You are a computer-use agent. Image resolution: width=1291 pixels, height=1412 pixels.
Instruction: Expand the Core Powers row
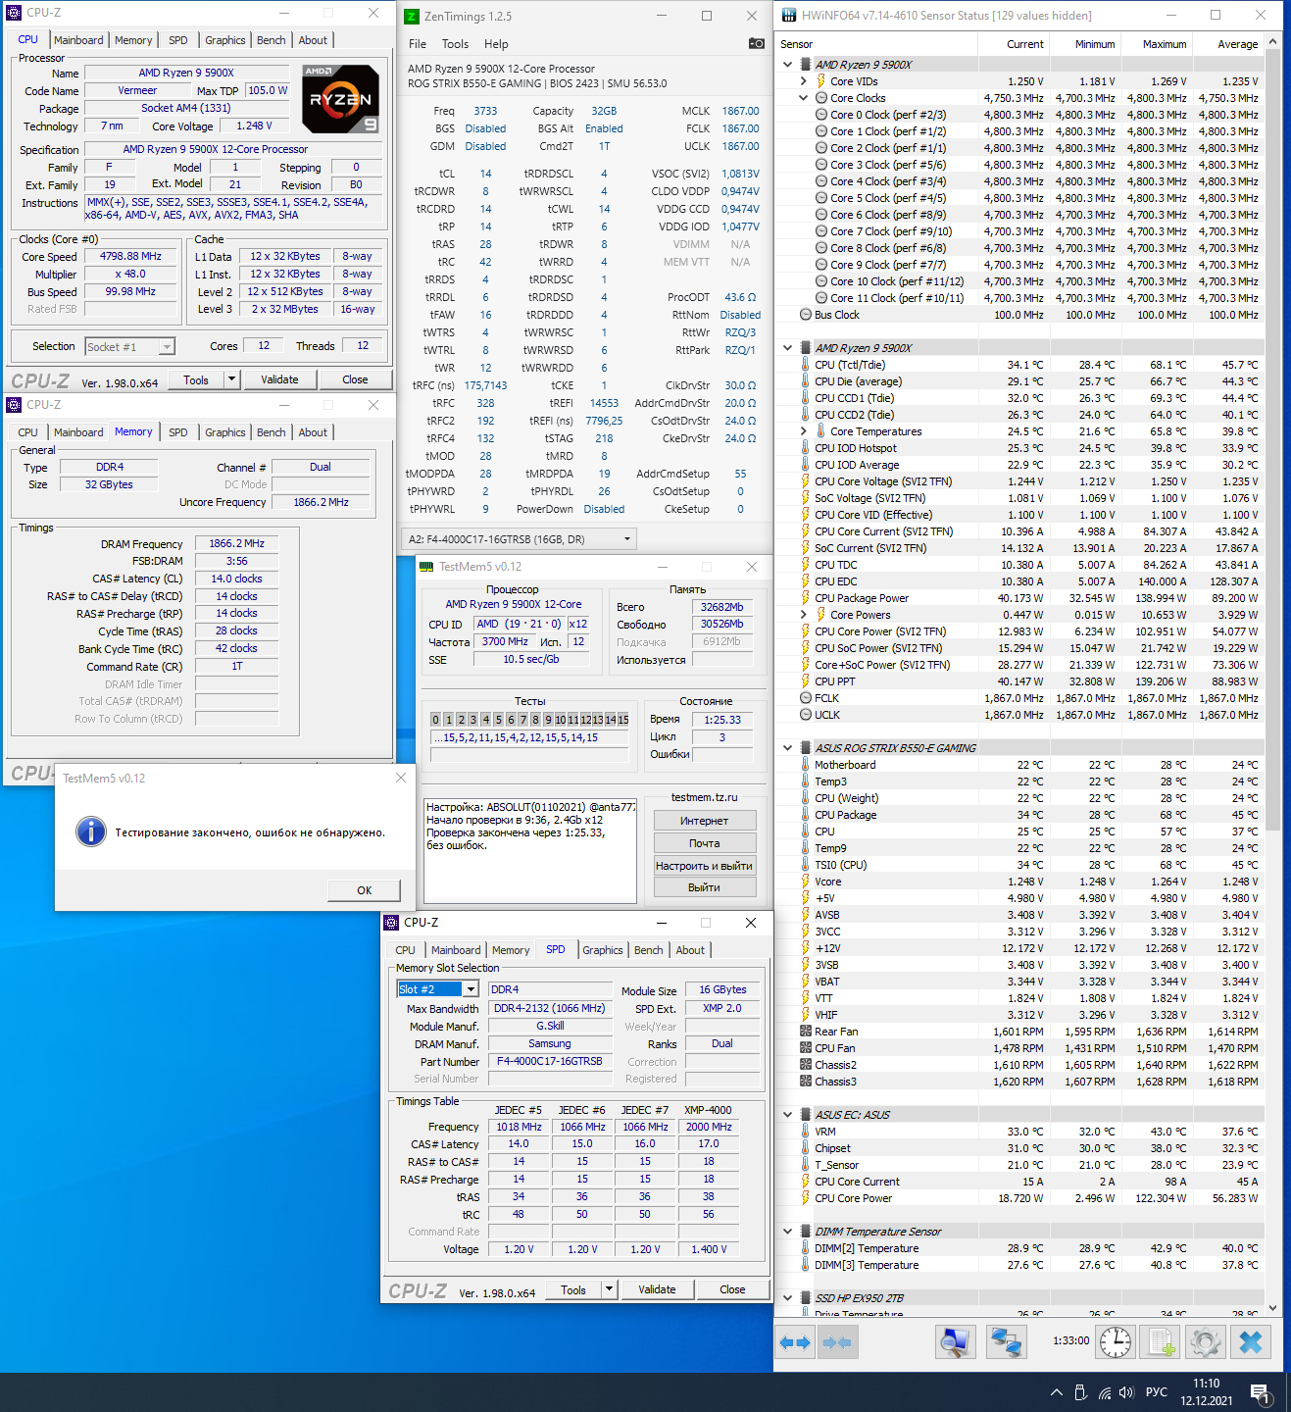pos(803,615)
